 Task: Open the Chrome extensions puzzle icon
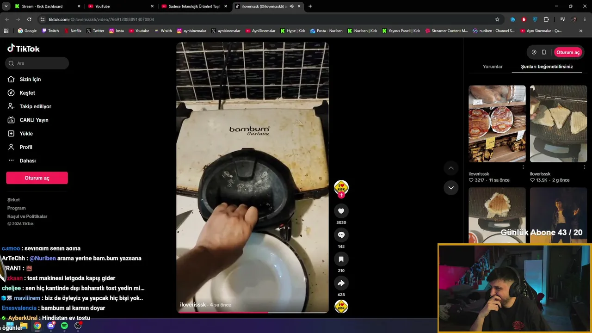pyautogui.click(x=546, y=19)
